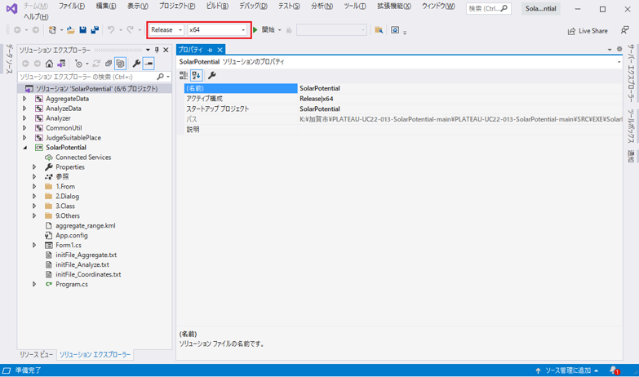Click the Find in Files folder icon
Viewport: 639px width, 377px height.
click(x=379, y=30)
